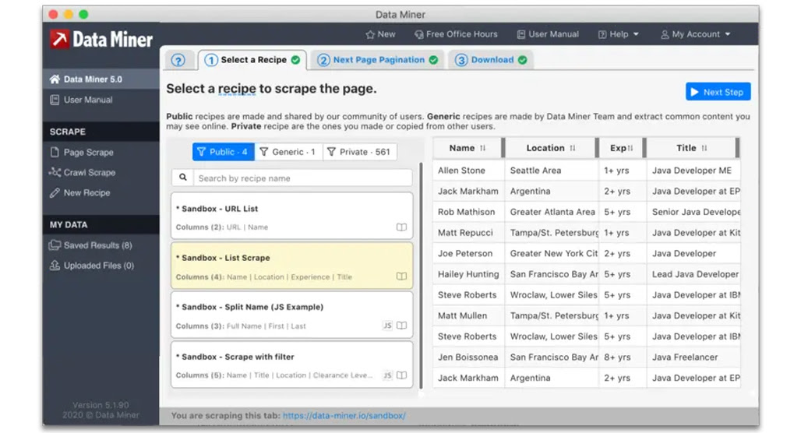The height and width of the screenshot is (433, 801).
Task: Filter recipes by Generic · 1
Action: 288,152
